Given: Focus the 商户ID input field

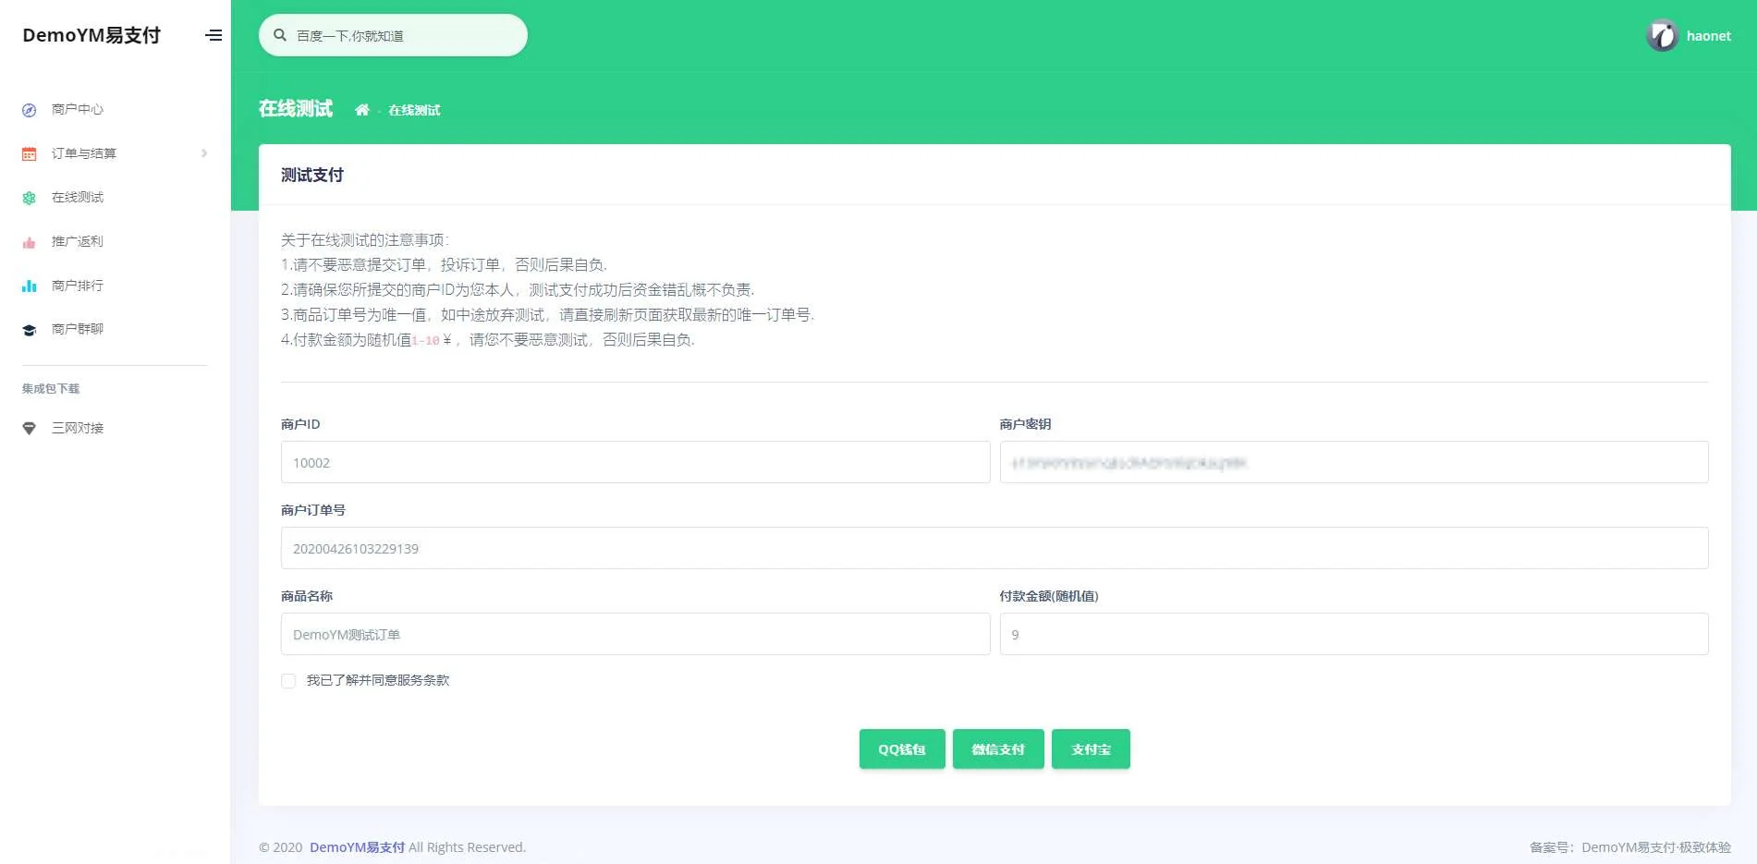Looking at the screenshot, I should click(x=635, y=462).
